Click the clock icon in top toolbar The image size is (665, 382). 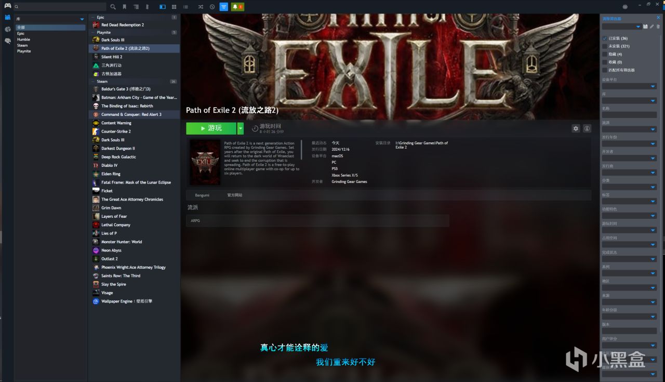pos(212,7)
